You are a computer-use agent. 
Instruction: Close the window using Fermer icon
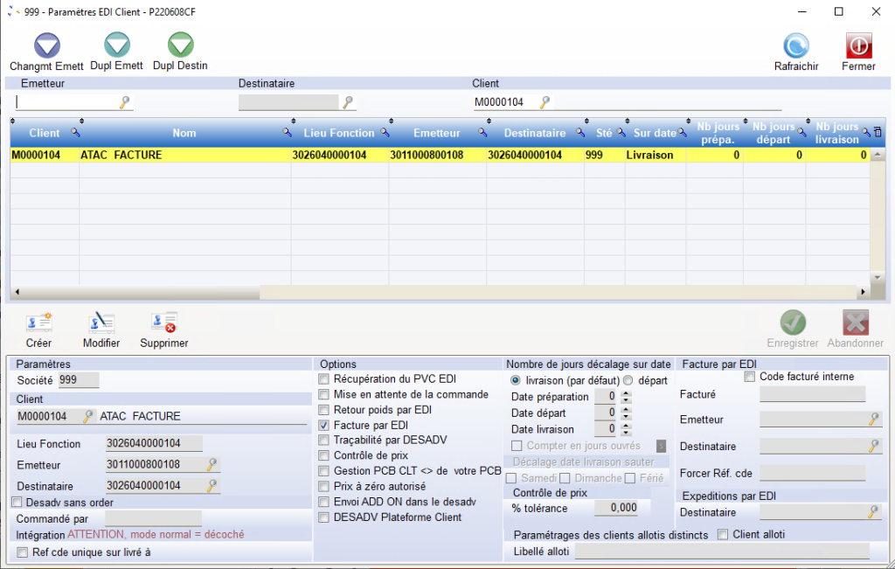858,46
